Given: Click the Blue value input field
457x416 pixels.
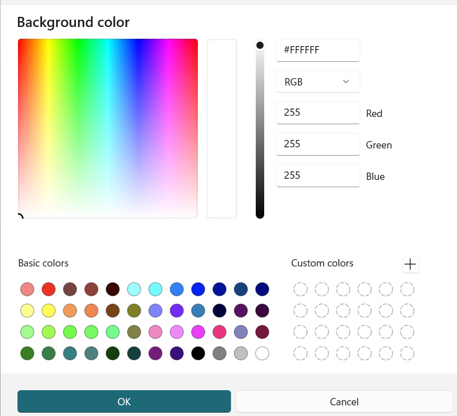Looking at the screenshot, I should (x=318, y=175).
